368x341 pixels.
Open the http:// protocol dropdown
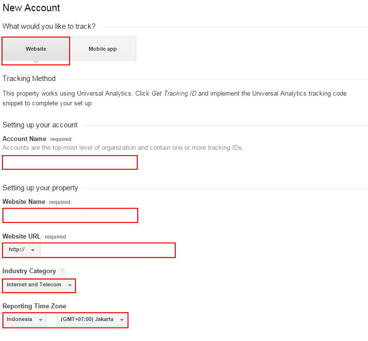(x=22, y=250)
